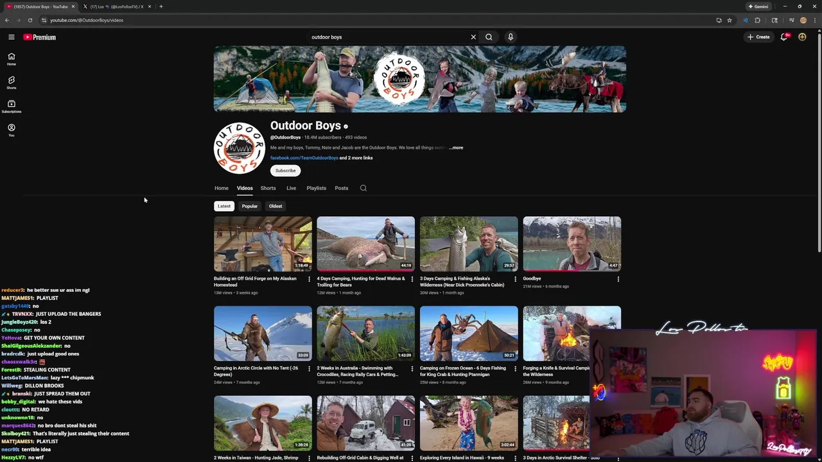822x462 pixels.
Task: Open the channel Shorts tab
Action: (x=268, y=188)
